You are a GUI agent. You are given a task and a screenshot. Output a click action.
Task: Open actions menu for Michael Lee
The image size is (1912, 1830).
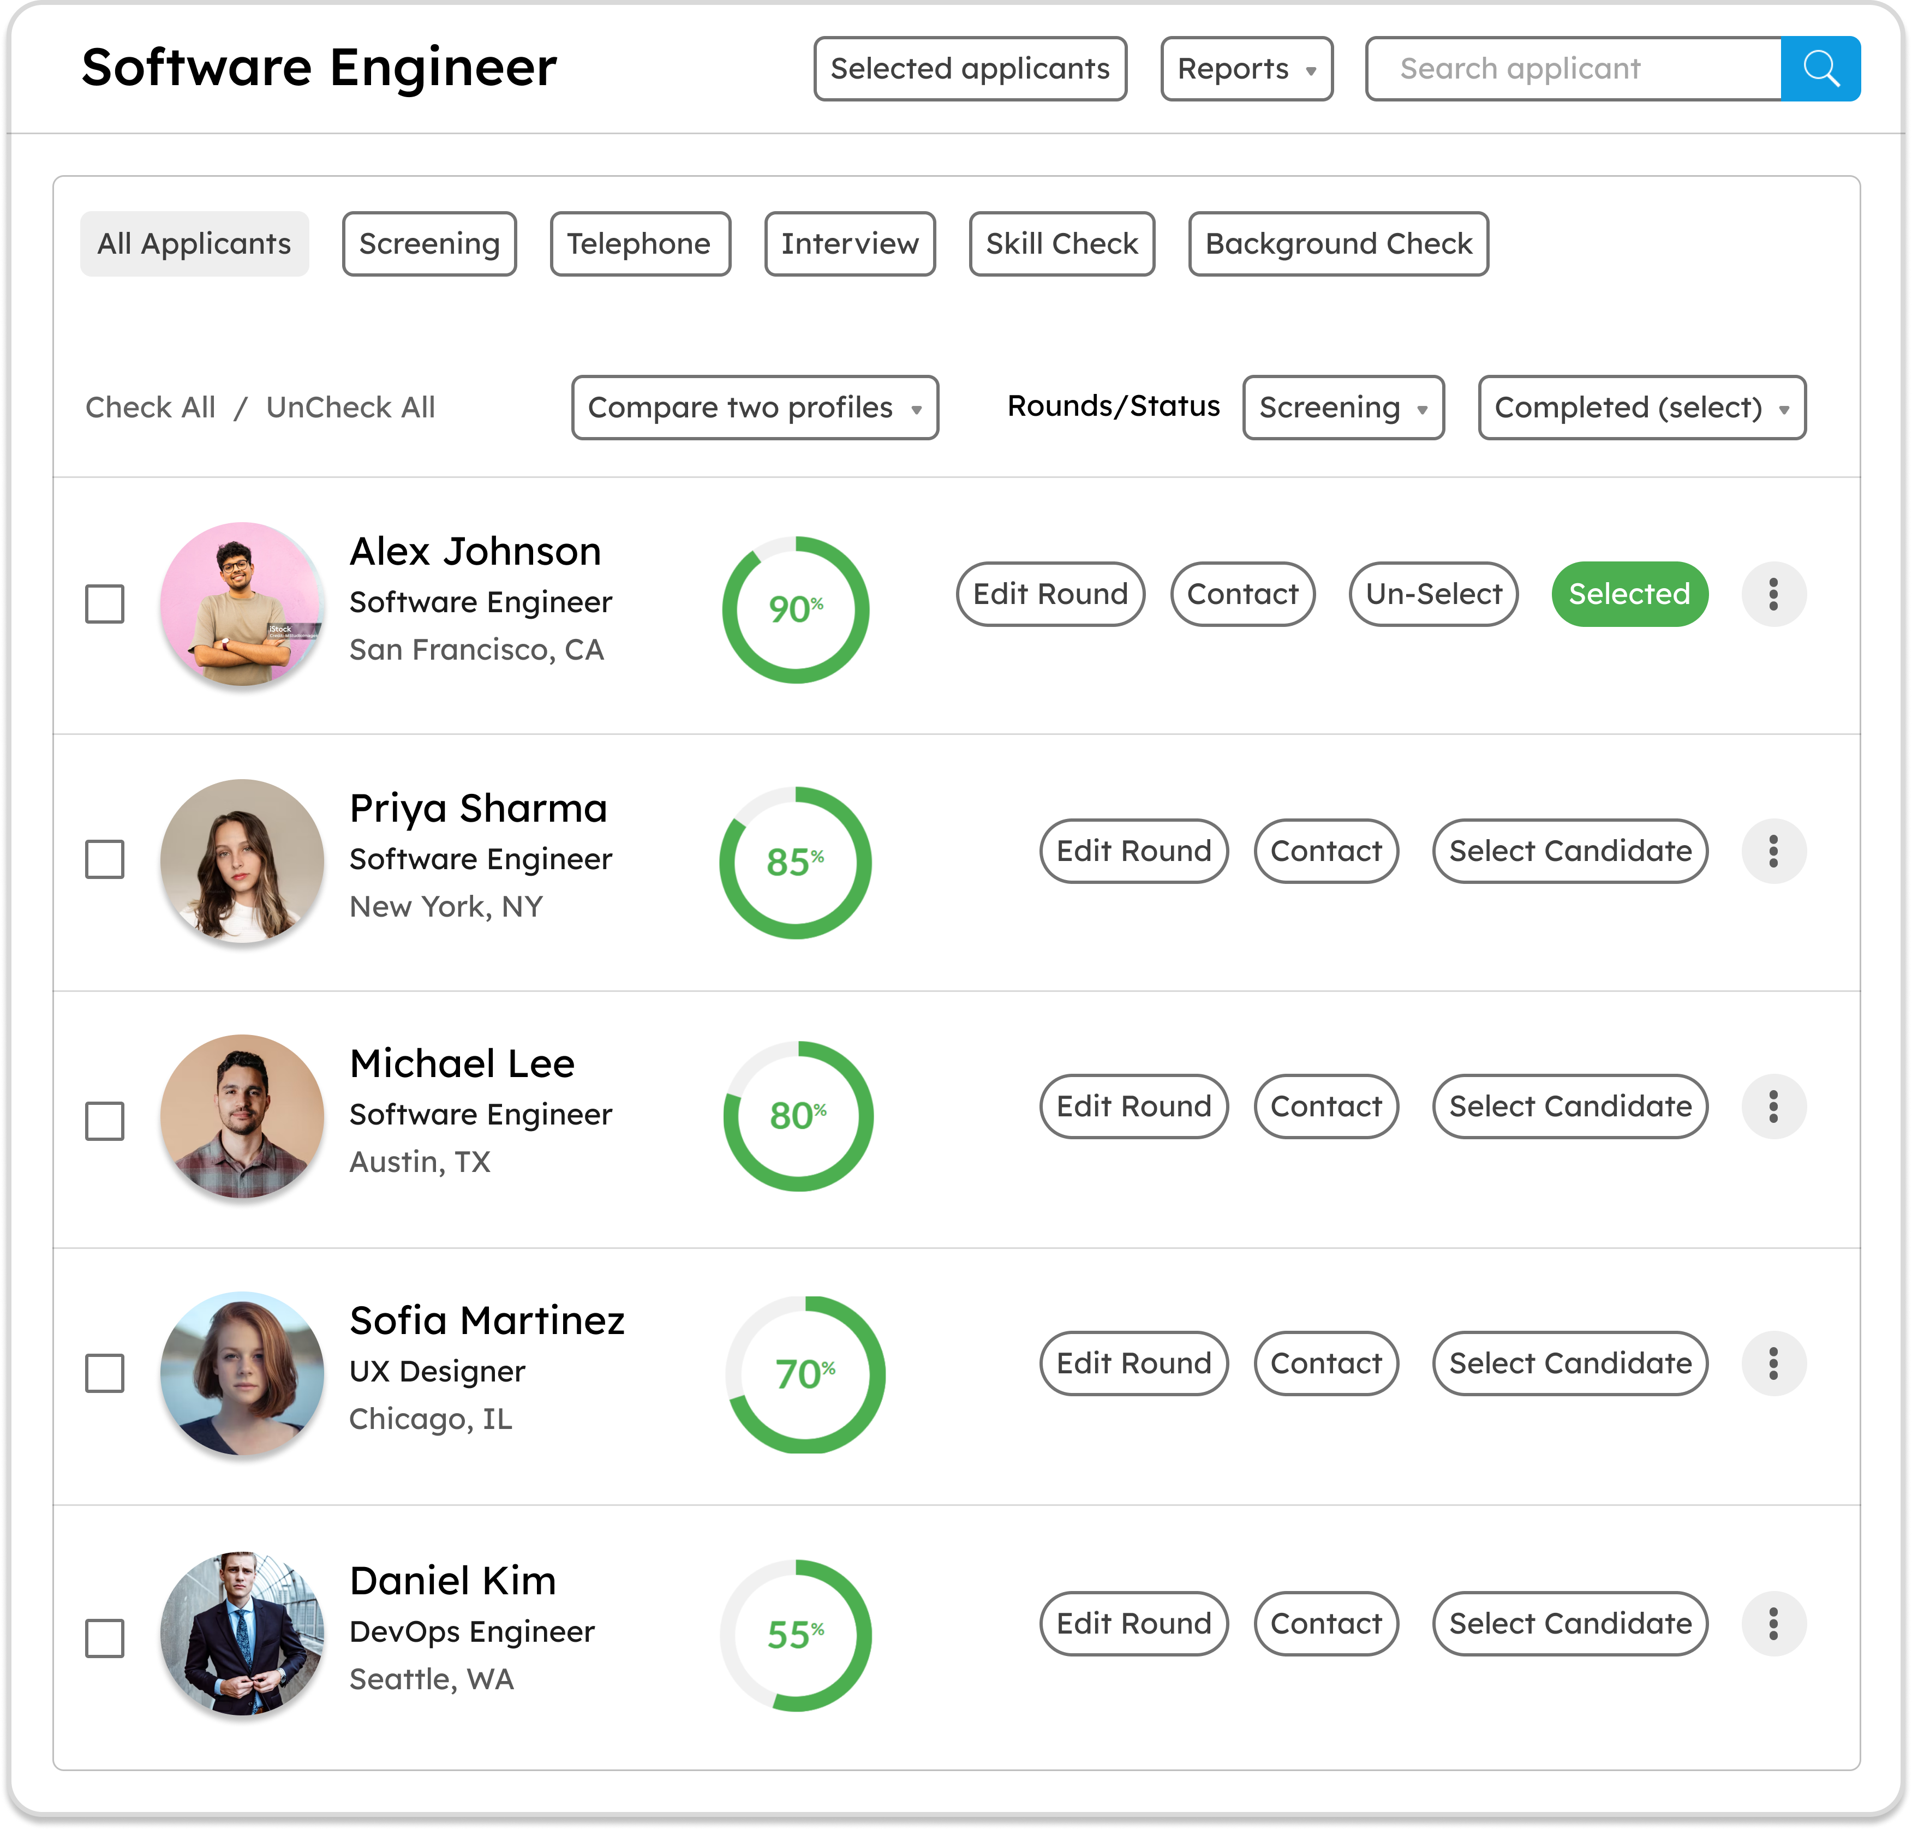[x=1773, y=1107]
